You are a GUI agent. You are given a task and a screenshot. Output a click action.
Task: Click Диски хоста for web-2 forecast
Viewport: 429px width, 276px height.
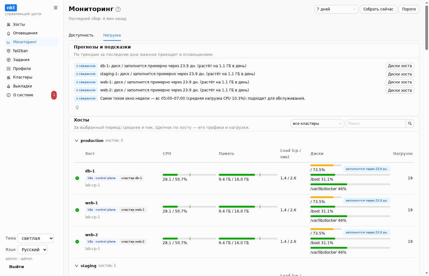click(x=400, y=90)
